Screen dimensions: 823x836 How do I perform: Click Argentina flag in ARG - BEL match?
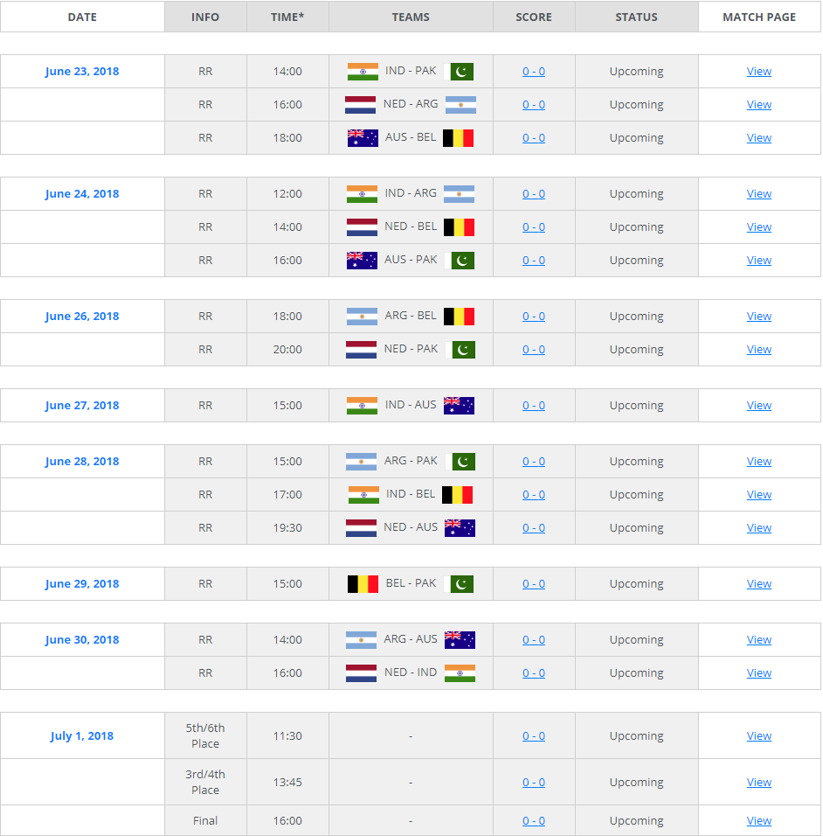pyautogui.click(x=362, y=317)
